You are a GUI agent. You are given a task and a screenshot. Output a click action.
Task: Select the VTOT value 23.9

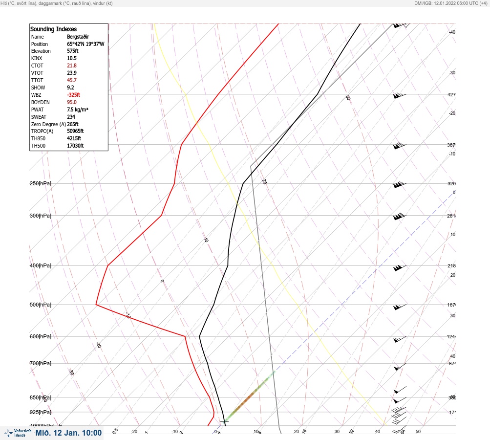coord(71,72)
